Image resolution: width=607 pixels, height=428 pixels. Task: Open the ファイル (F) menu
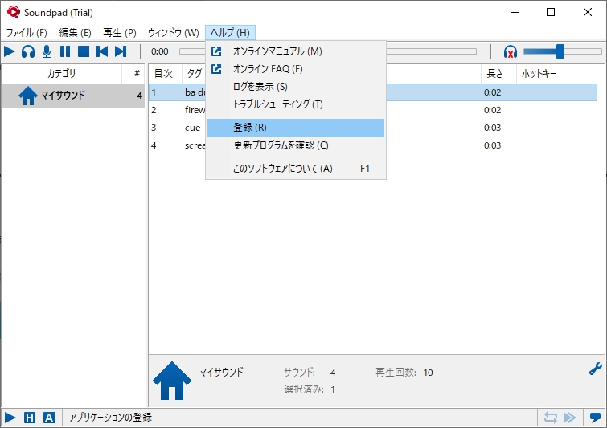pos(27,32)
